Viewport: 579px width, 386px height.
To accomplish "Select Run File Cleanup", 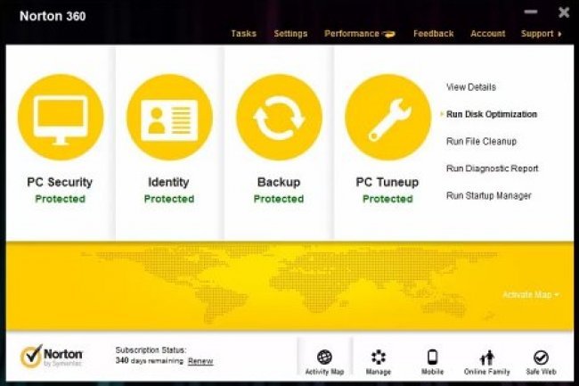I will [x=481, y=141].
